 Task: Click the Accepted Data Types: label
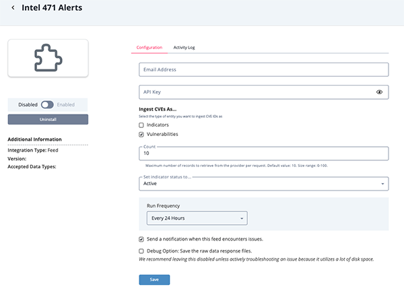[32, 167]
